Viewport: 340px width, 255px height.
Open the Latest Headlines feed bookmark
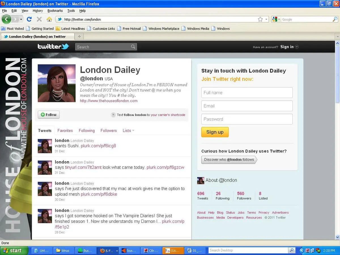click(70, 29)
